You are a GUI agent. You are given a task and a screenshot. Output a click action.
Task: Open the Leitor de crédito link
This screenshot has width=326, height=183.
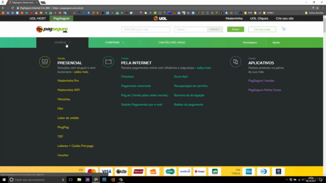tap(68, 118)
